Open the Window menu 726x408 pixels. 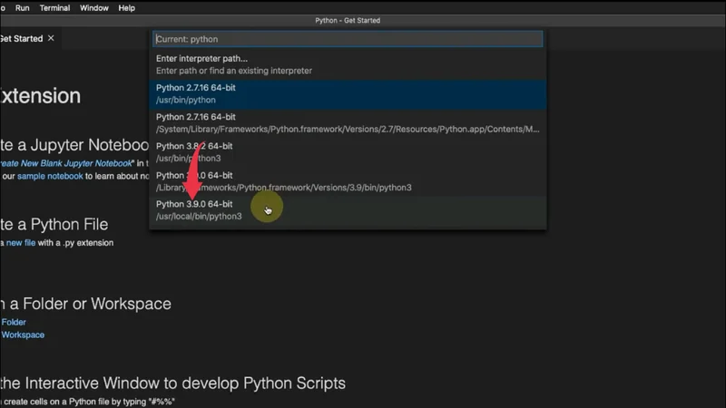click(x=94, y=8)
